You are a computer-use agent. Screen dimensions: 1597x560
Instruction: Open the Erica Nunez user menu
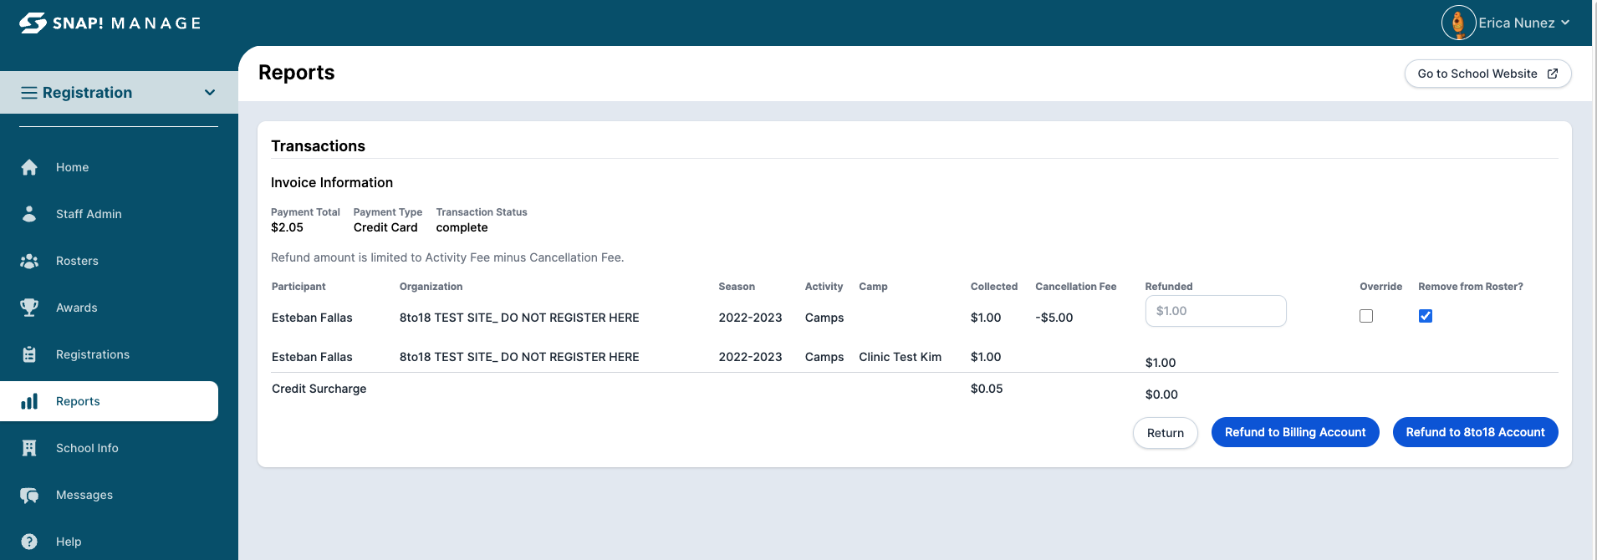click(x=1506, y=23)
